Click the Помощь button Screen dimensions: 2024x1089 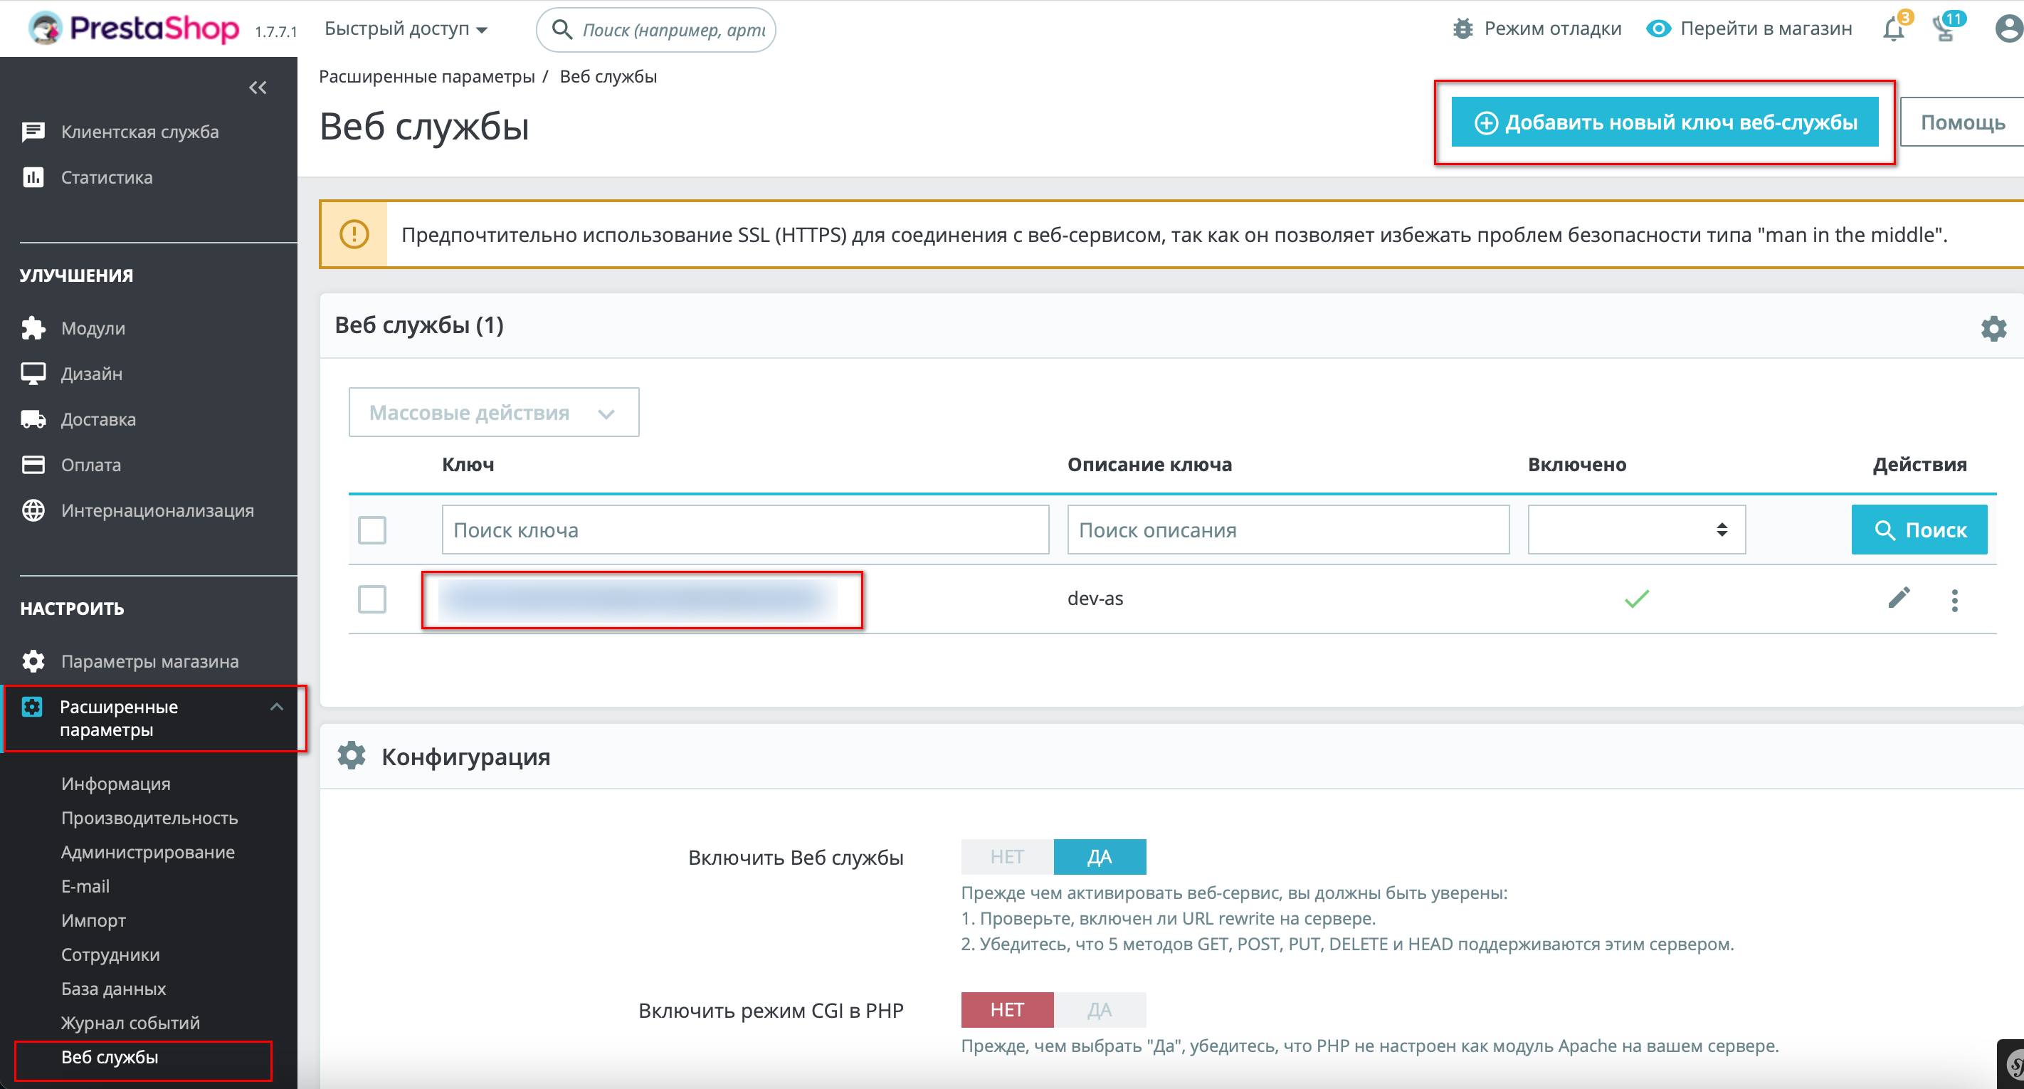click(1962, 122)
